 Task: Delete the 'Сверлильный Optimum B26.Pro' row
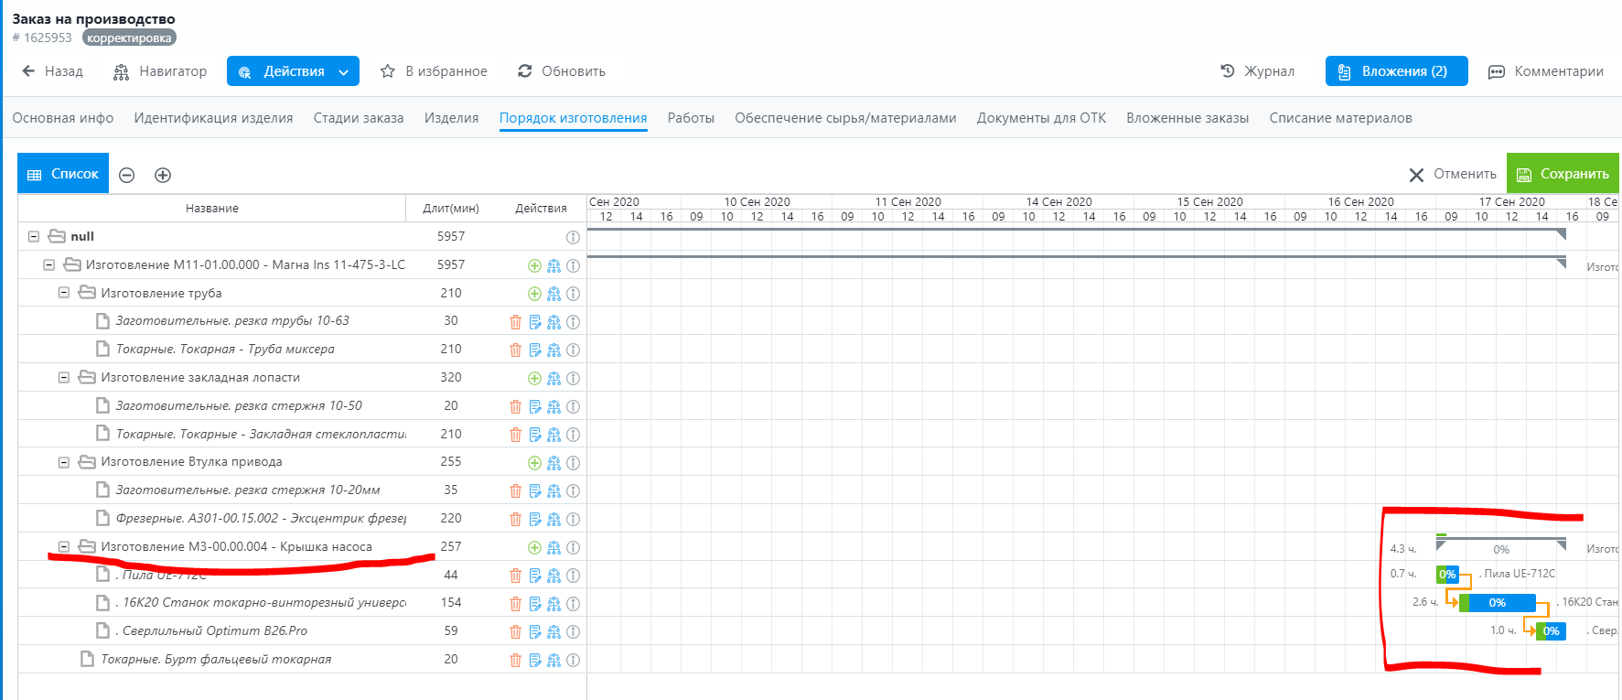(x=515, y=632)
